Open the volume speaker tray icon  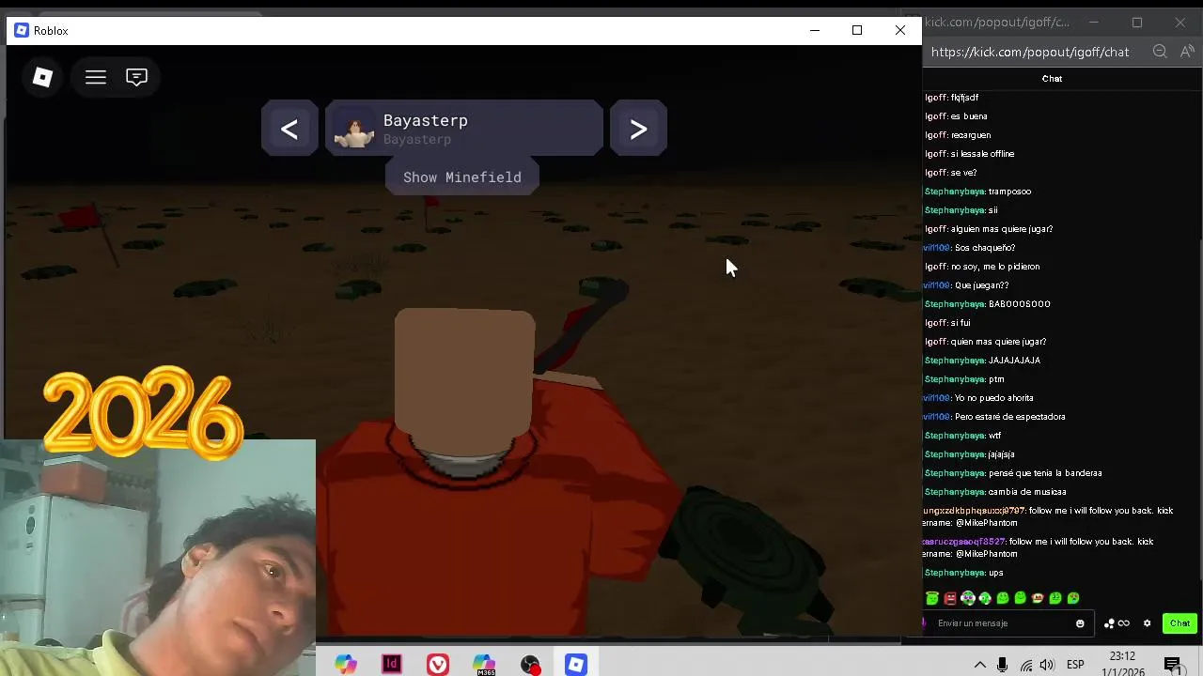point(1047,665)
